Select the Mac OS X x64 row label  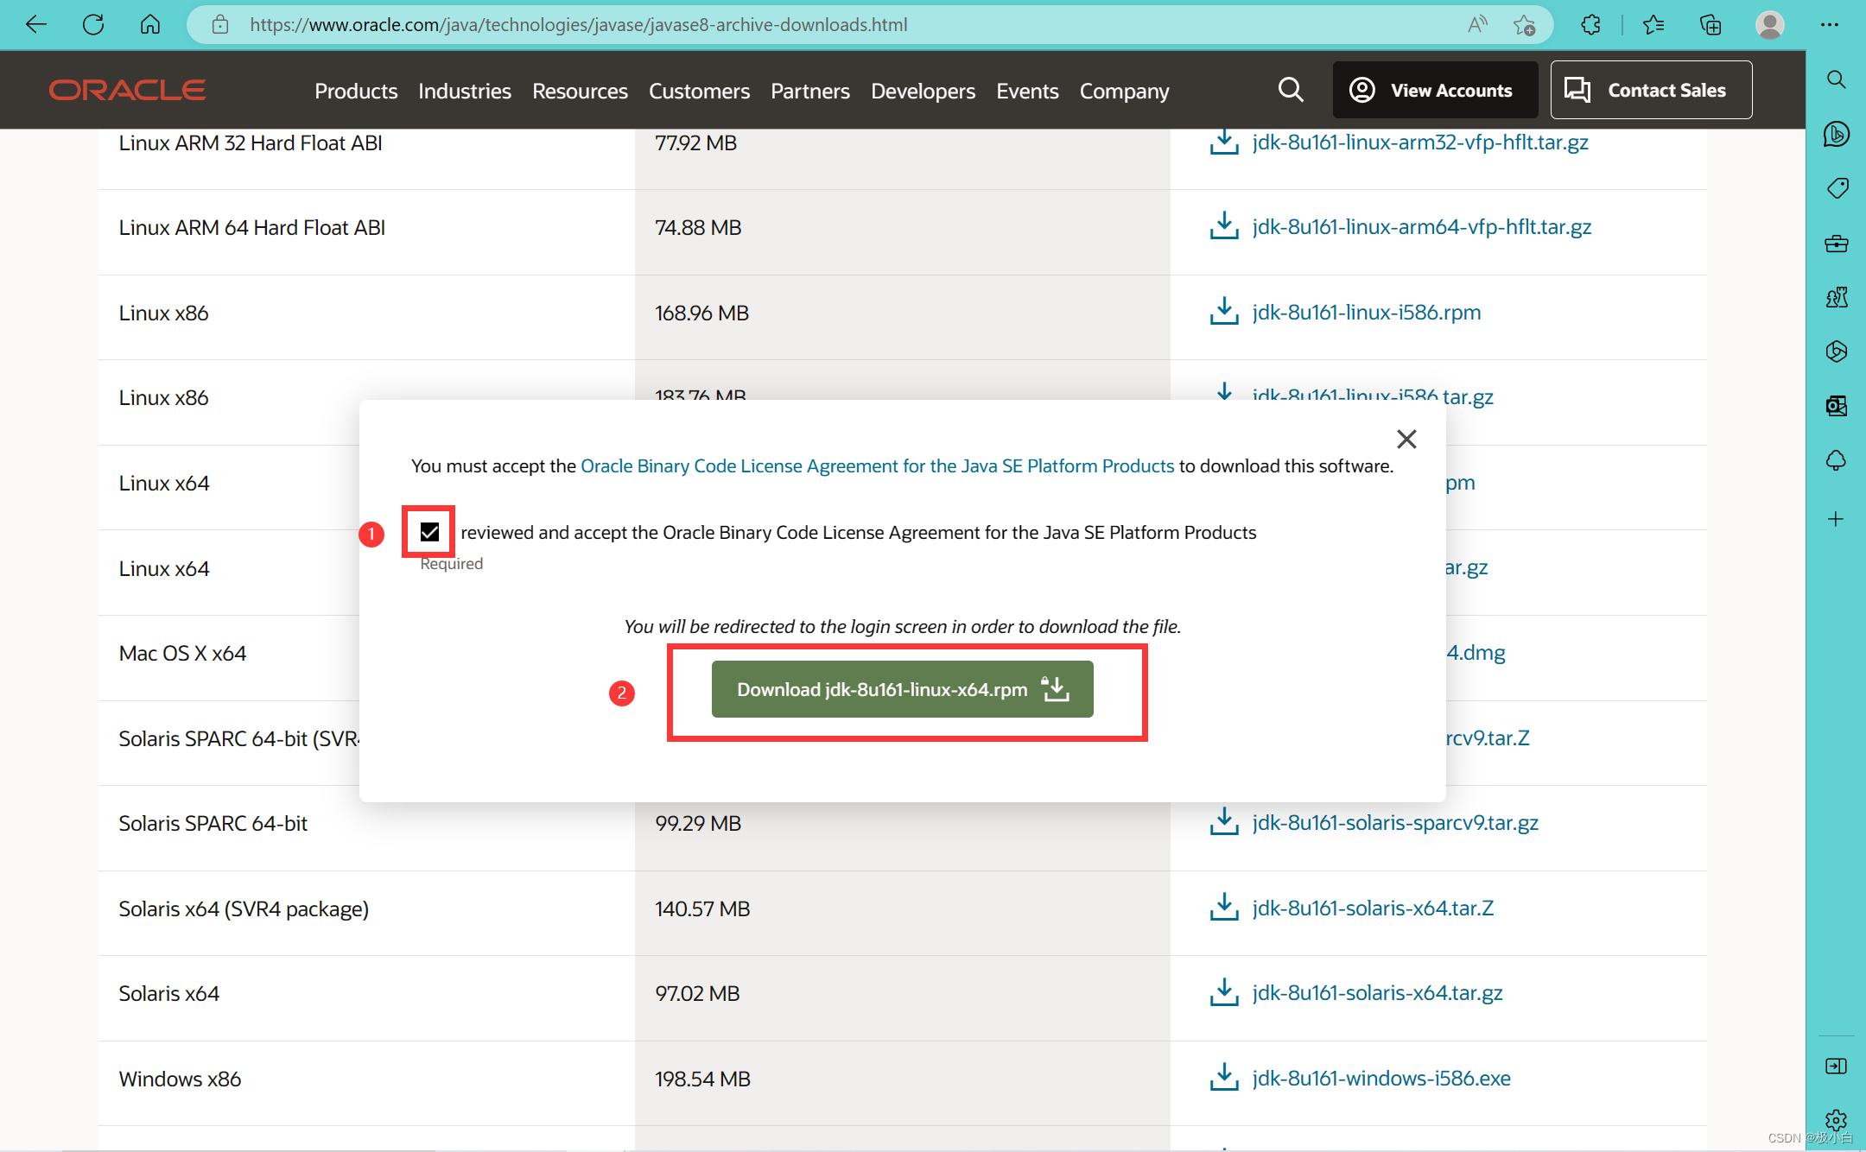point(182,653)
